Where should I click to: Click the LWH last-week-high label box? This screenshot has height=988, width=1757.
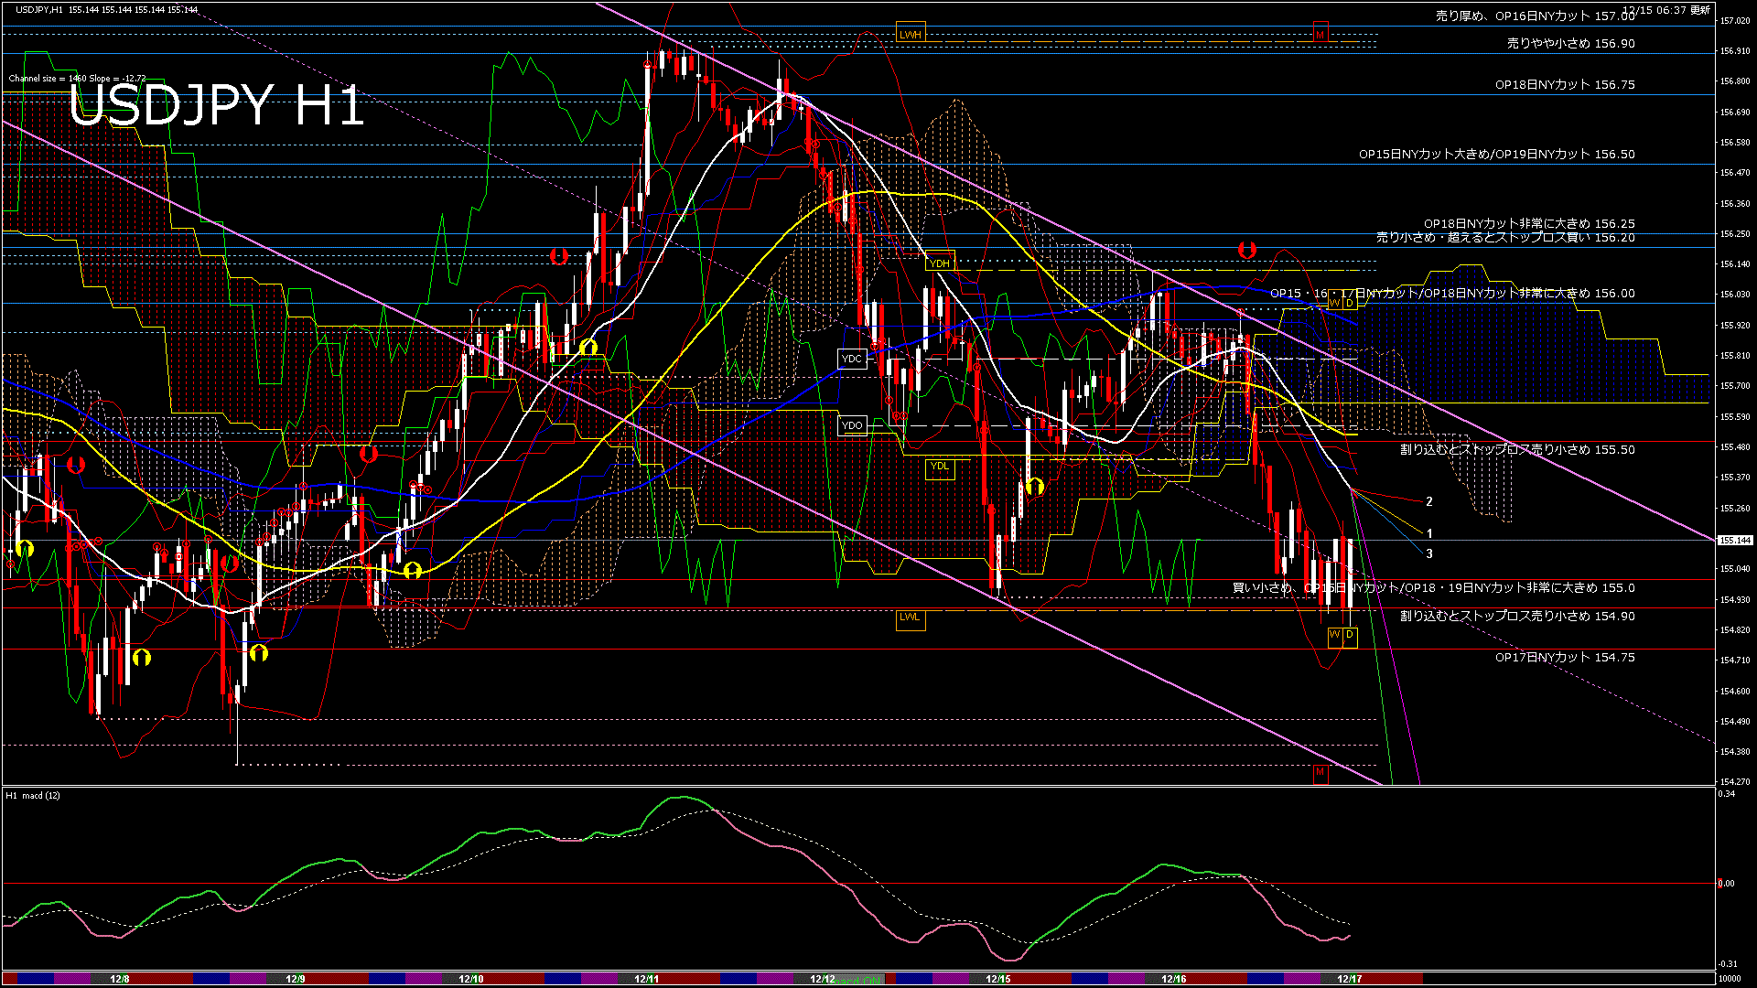click(x=910, y=35)
